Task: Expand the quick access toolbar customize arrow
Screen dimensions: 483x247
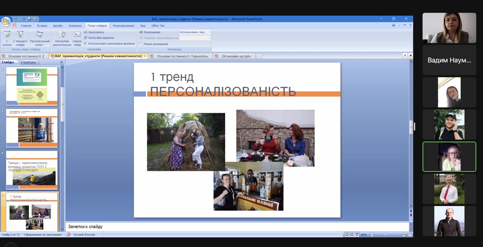Action: click(x=42, y=19)
